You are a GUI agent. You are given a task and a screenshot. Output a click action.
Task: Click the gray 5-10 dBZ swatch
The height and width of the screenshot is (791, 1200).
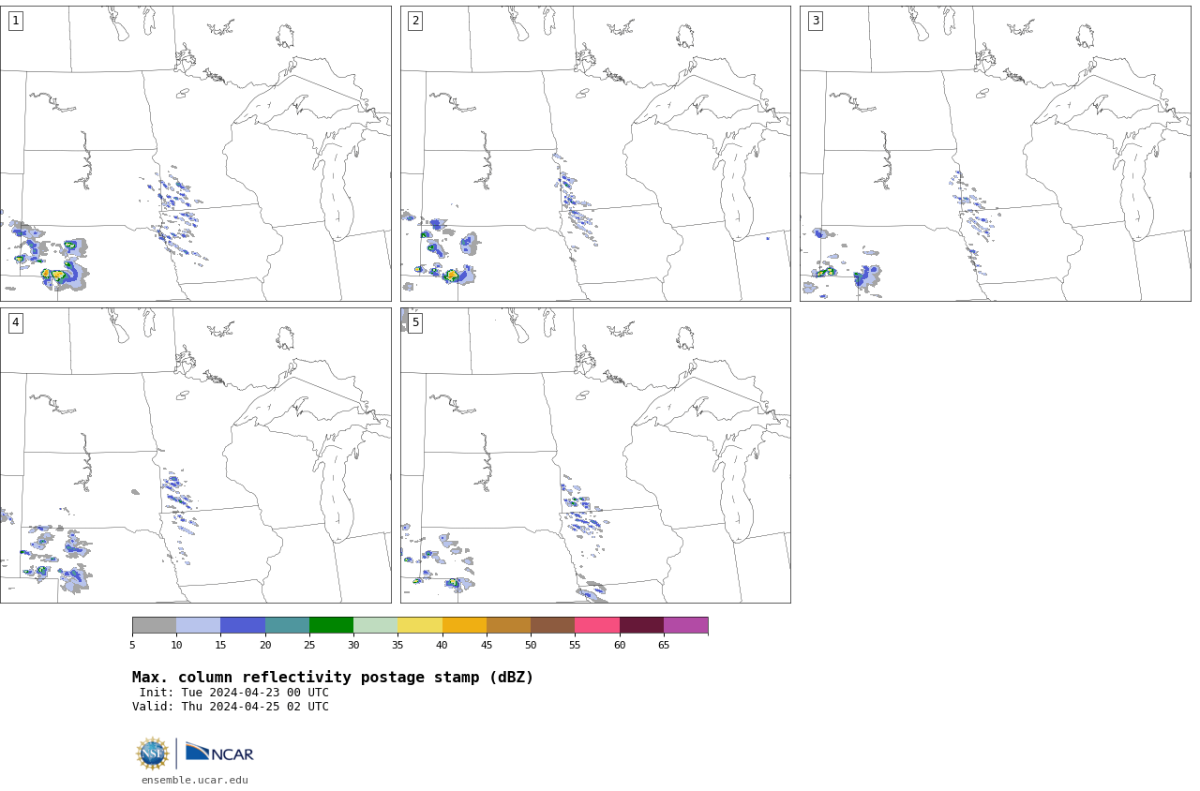(154, 625)
